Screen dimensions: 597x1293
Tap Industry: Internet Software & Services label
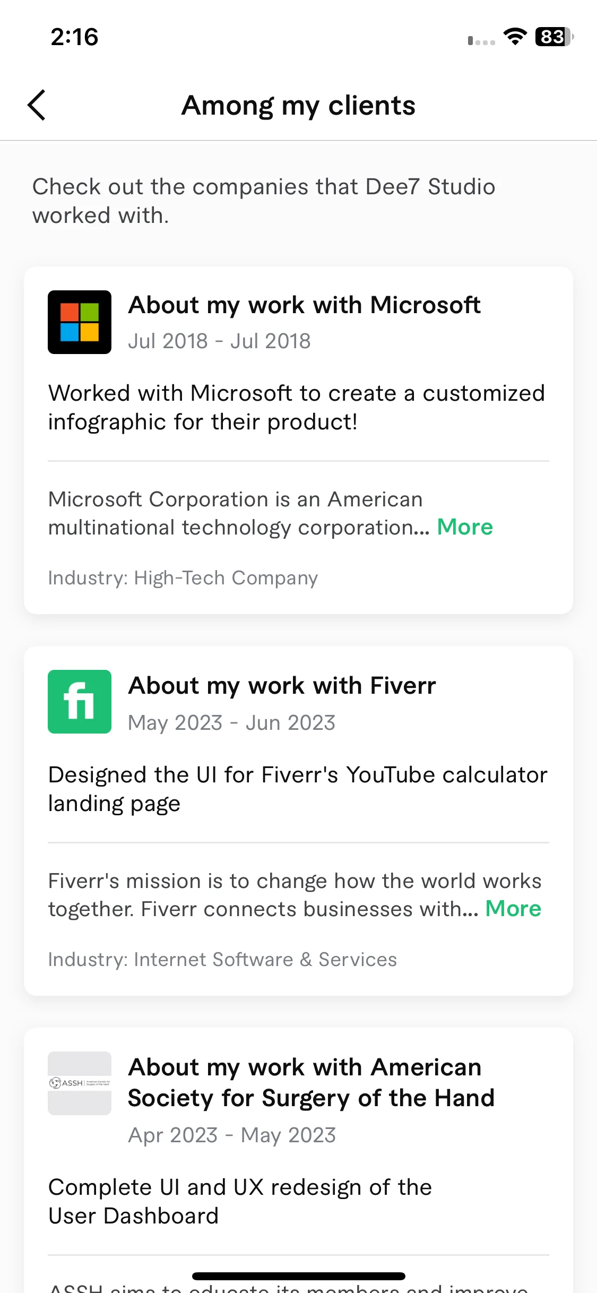pyautogui.click(x=222, y=960)
